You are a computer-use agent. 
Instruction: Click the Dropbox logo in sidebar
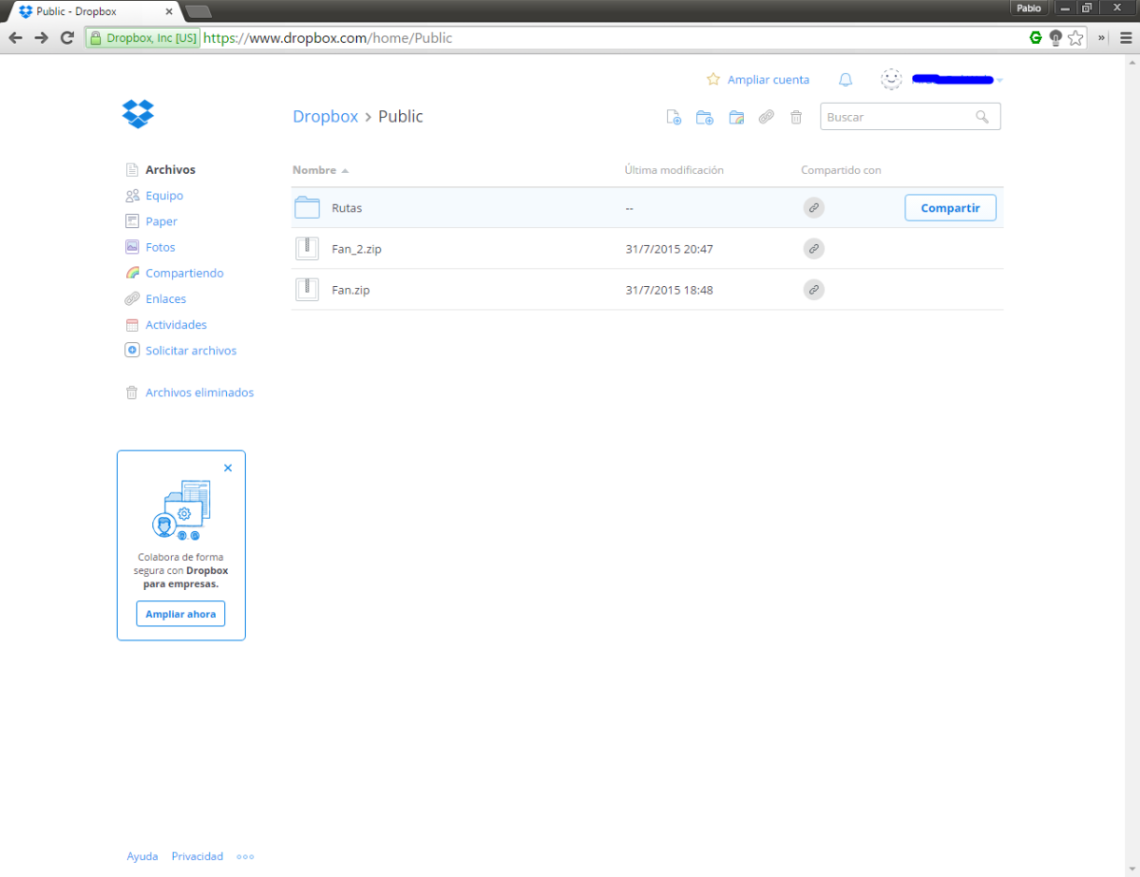[138, 113]
